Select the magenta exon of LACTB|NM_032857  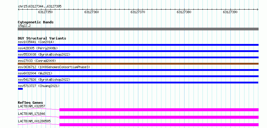coord(159,110)
